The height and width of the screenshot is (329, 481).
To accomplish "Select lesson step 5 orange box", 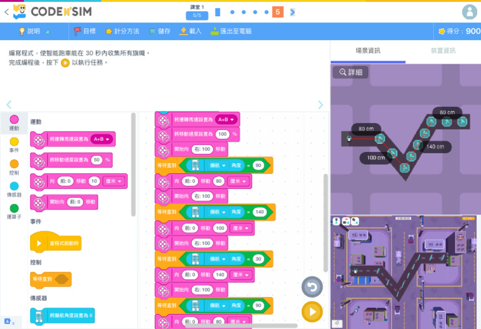I will point(277,12).
